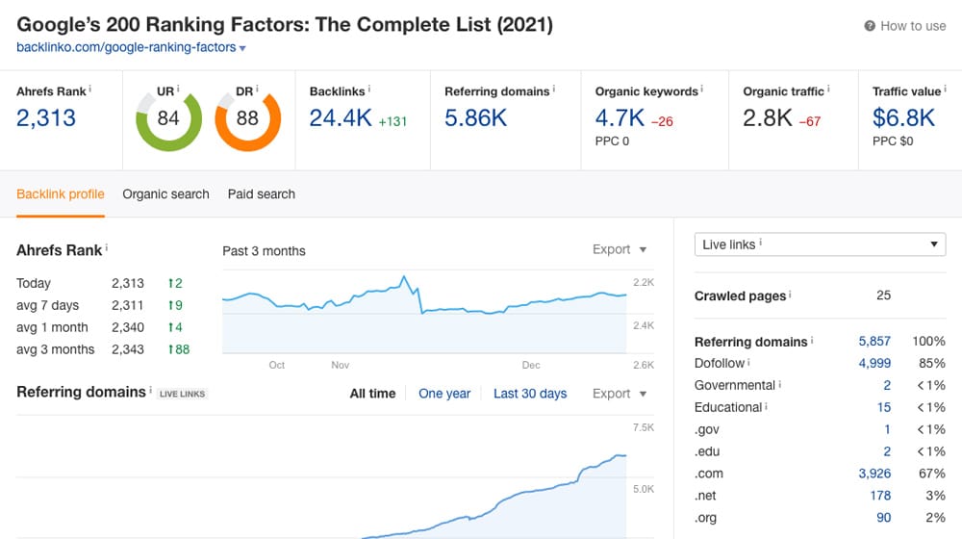Switch Referring domains chart to Last 30 days
This screenshot has width=962, height=539.
tap(530, 394)
